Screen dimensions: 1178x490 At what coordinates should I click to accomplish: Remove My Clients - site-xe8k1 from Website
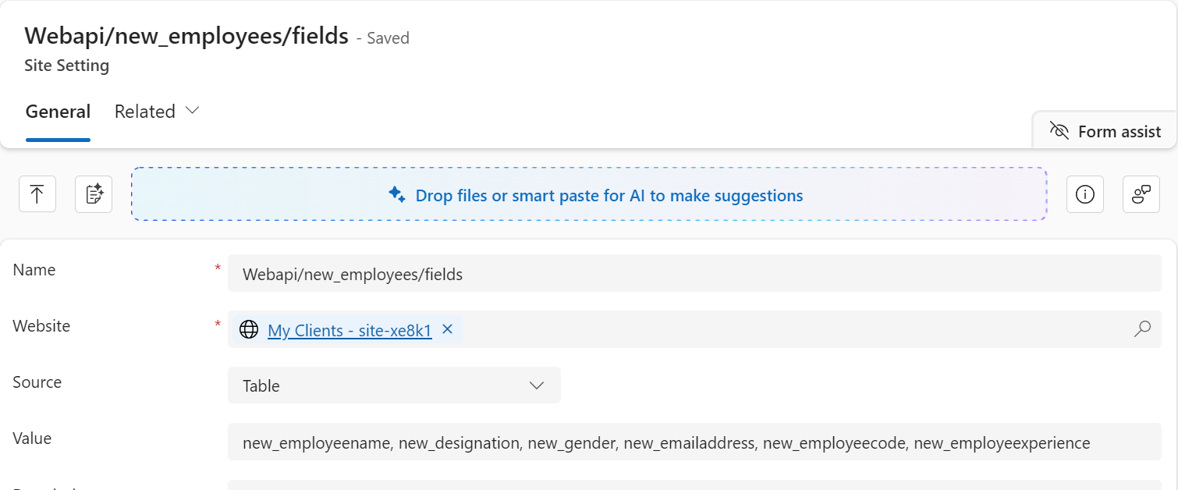448,329
